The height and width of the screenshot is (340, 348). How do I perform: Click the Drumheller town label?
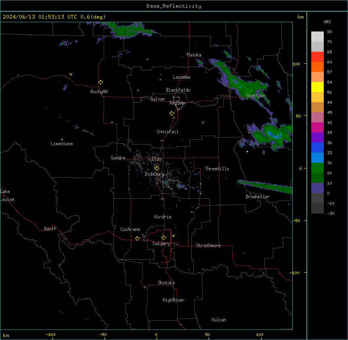click(258, 197)
